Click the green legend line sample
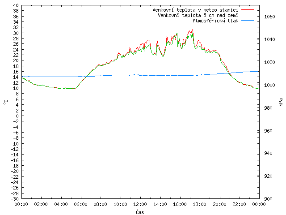This screenshot has height=215, width=286. [x=248, y=15]
